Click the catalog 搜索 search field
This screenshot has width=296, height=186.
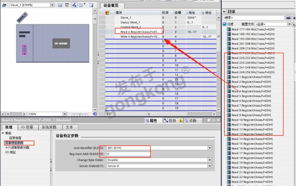click(254, 18)
